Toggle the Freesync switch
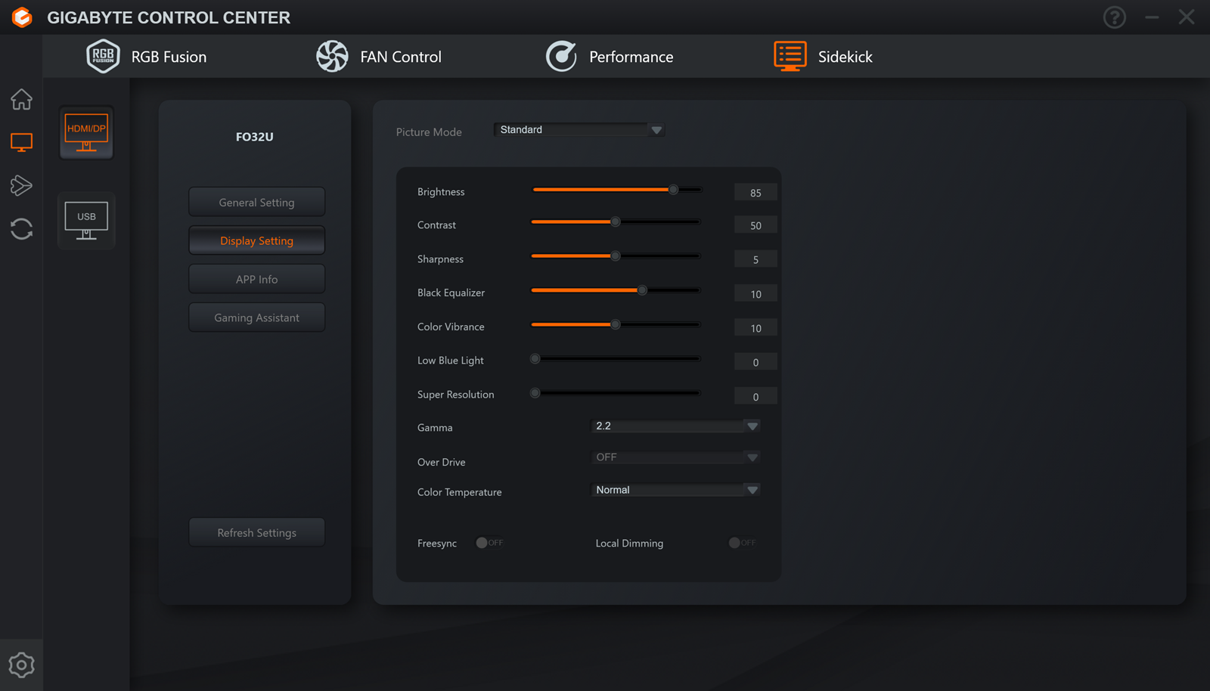This screenshot has height=691, width=1210. point(489,543)
